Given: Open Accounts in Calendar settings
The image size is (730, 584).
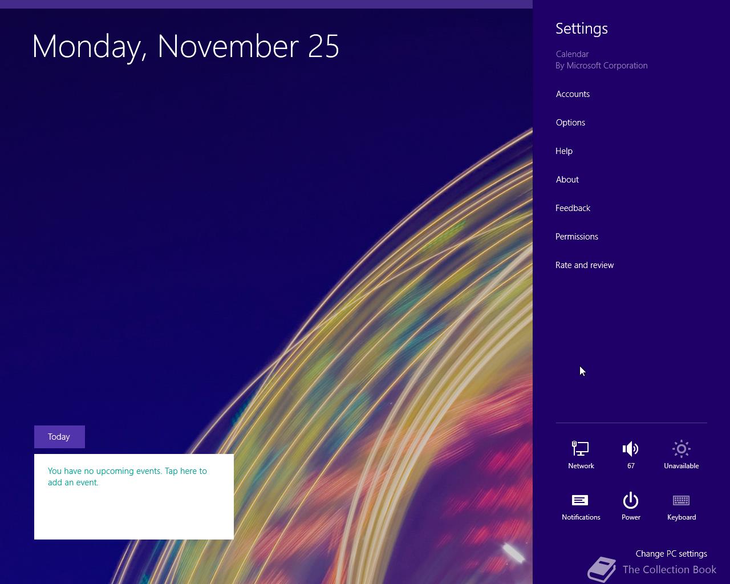Looking at the screenshot, I should tap(573, 94).
